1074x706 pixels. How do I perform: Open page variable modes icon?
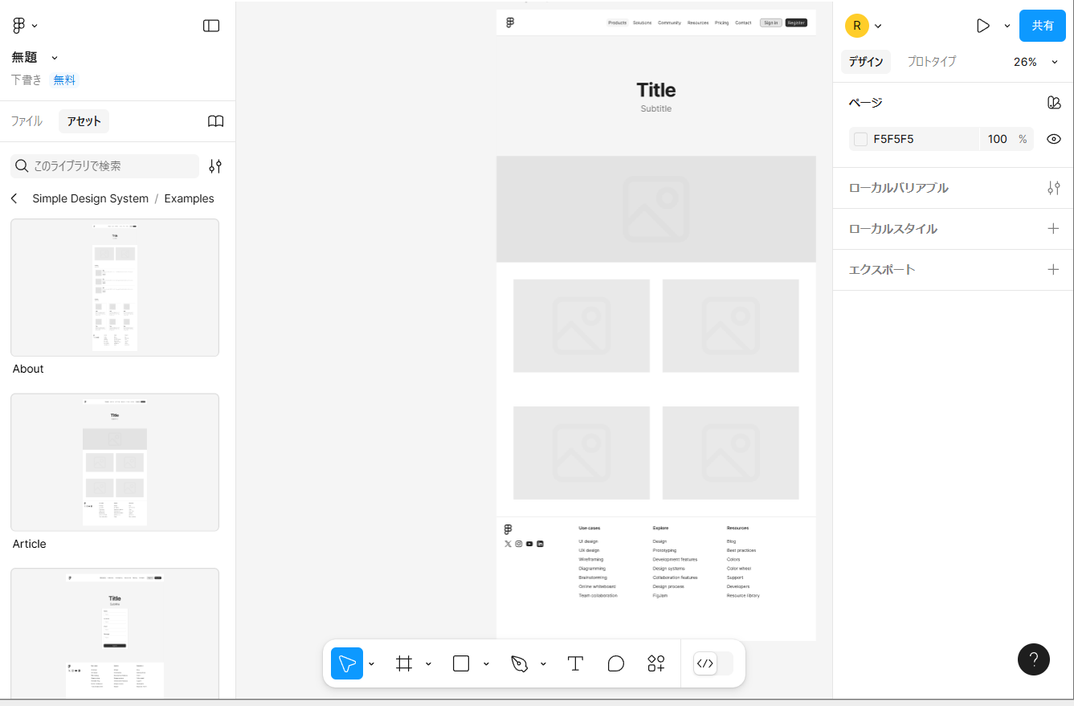pos(1054,102)
